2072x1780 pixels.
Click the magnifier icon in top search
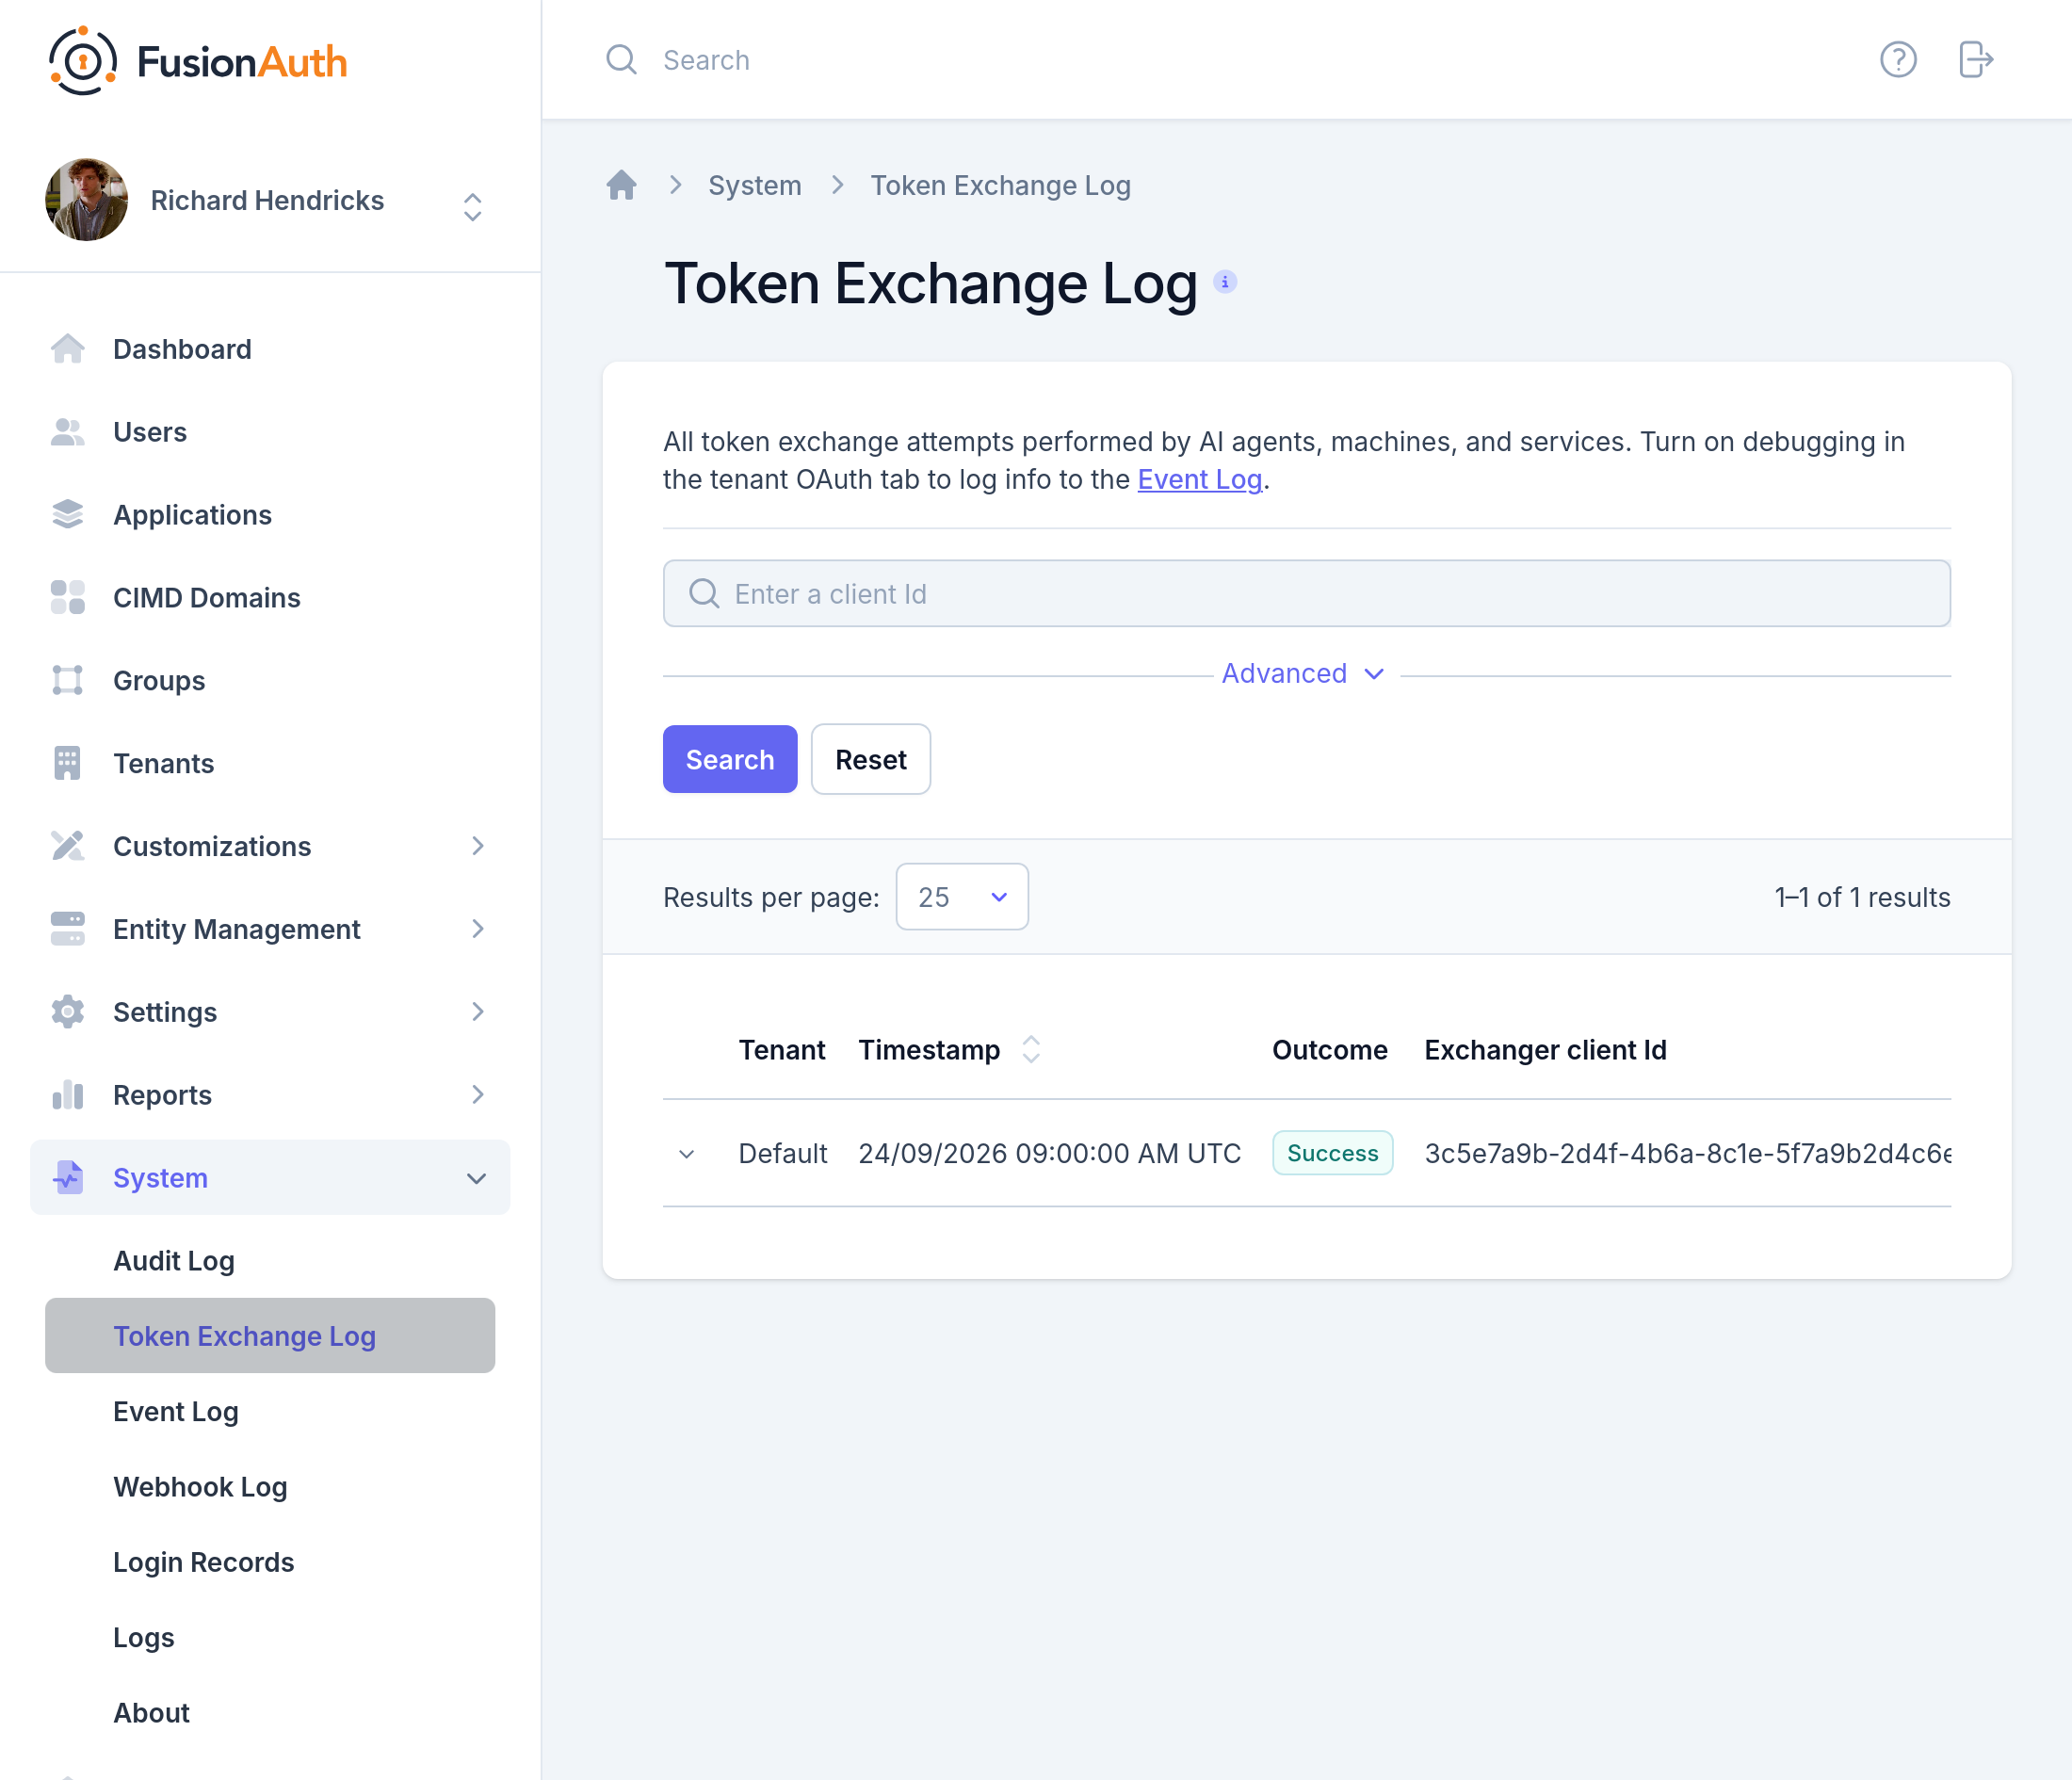(621, 60)
